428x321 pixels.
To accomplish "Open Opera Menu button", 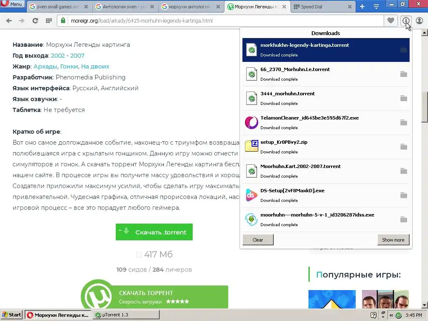I will [x=12, y=4].
